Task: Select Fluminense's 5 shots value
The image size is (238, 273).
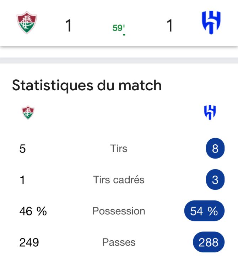Action: point(23,149)
